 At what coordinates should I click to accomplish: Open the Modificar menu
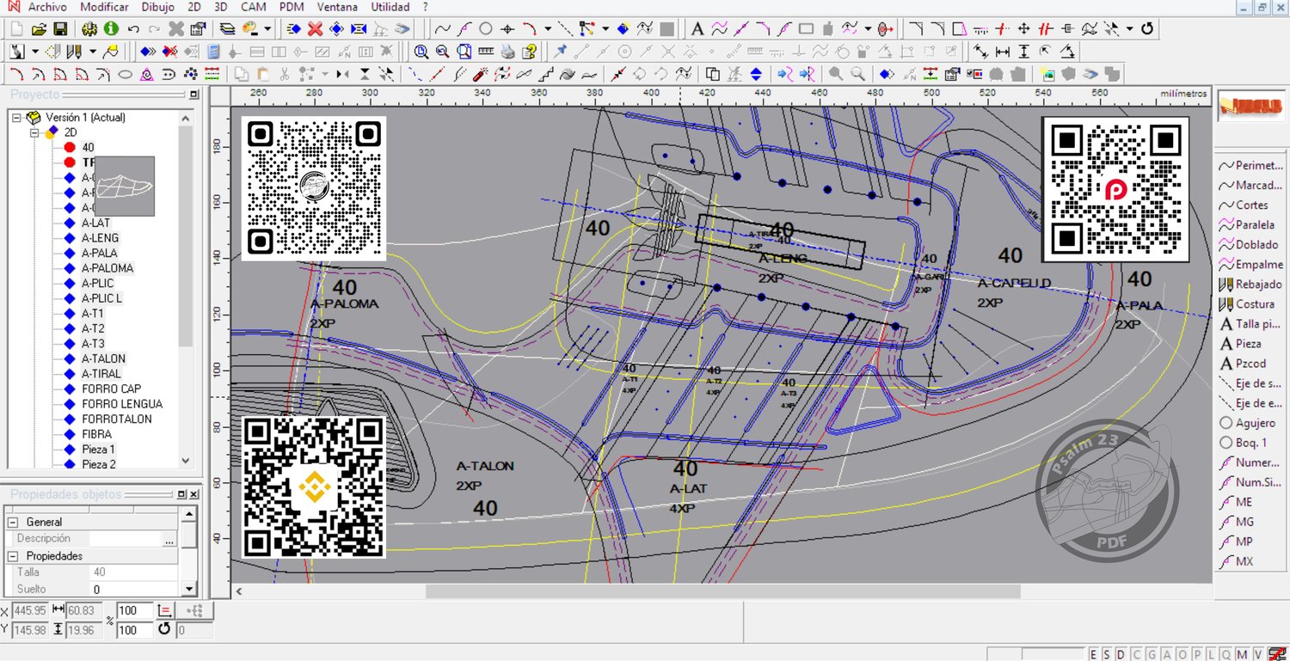[104, 7]
